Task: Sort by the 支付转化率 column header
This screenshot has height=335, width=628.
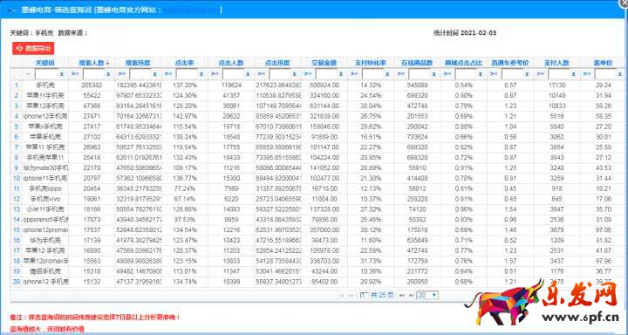Action: [371, 63]
